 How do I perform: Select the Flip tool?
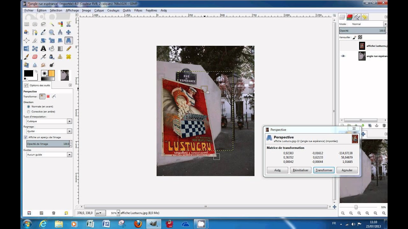(x=26, y=49)
